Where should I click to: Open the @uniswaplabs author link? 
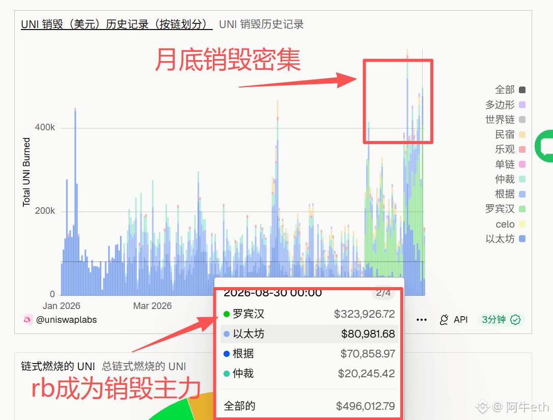click(x=66, y=320)
